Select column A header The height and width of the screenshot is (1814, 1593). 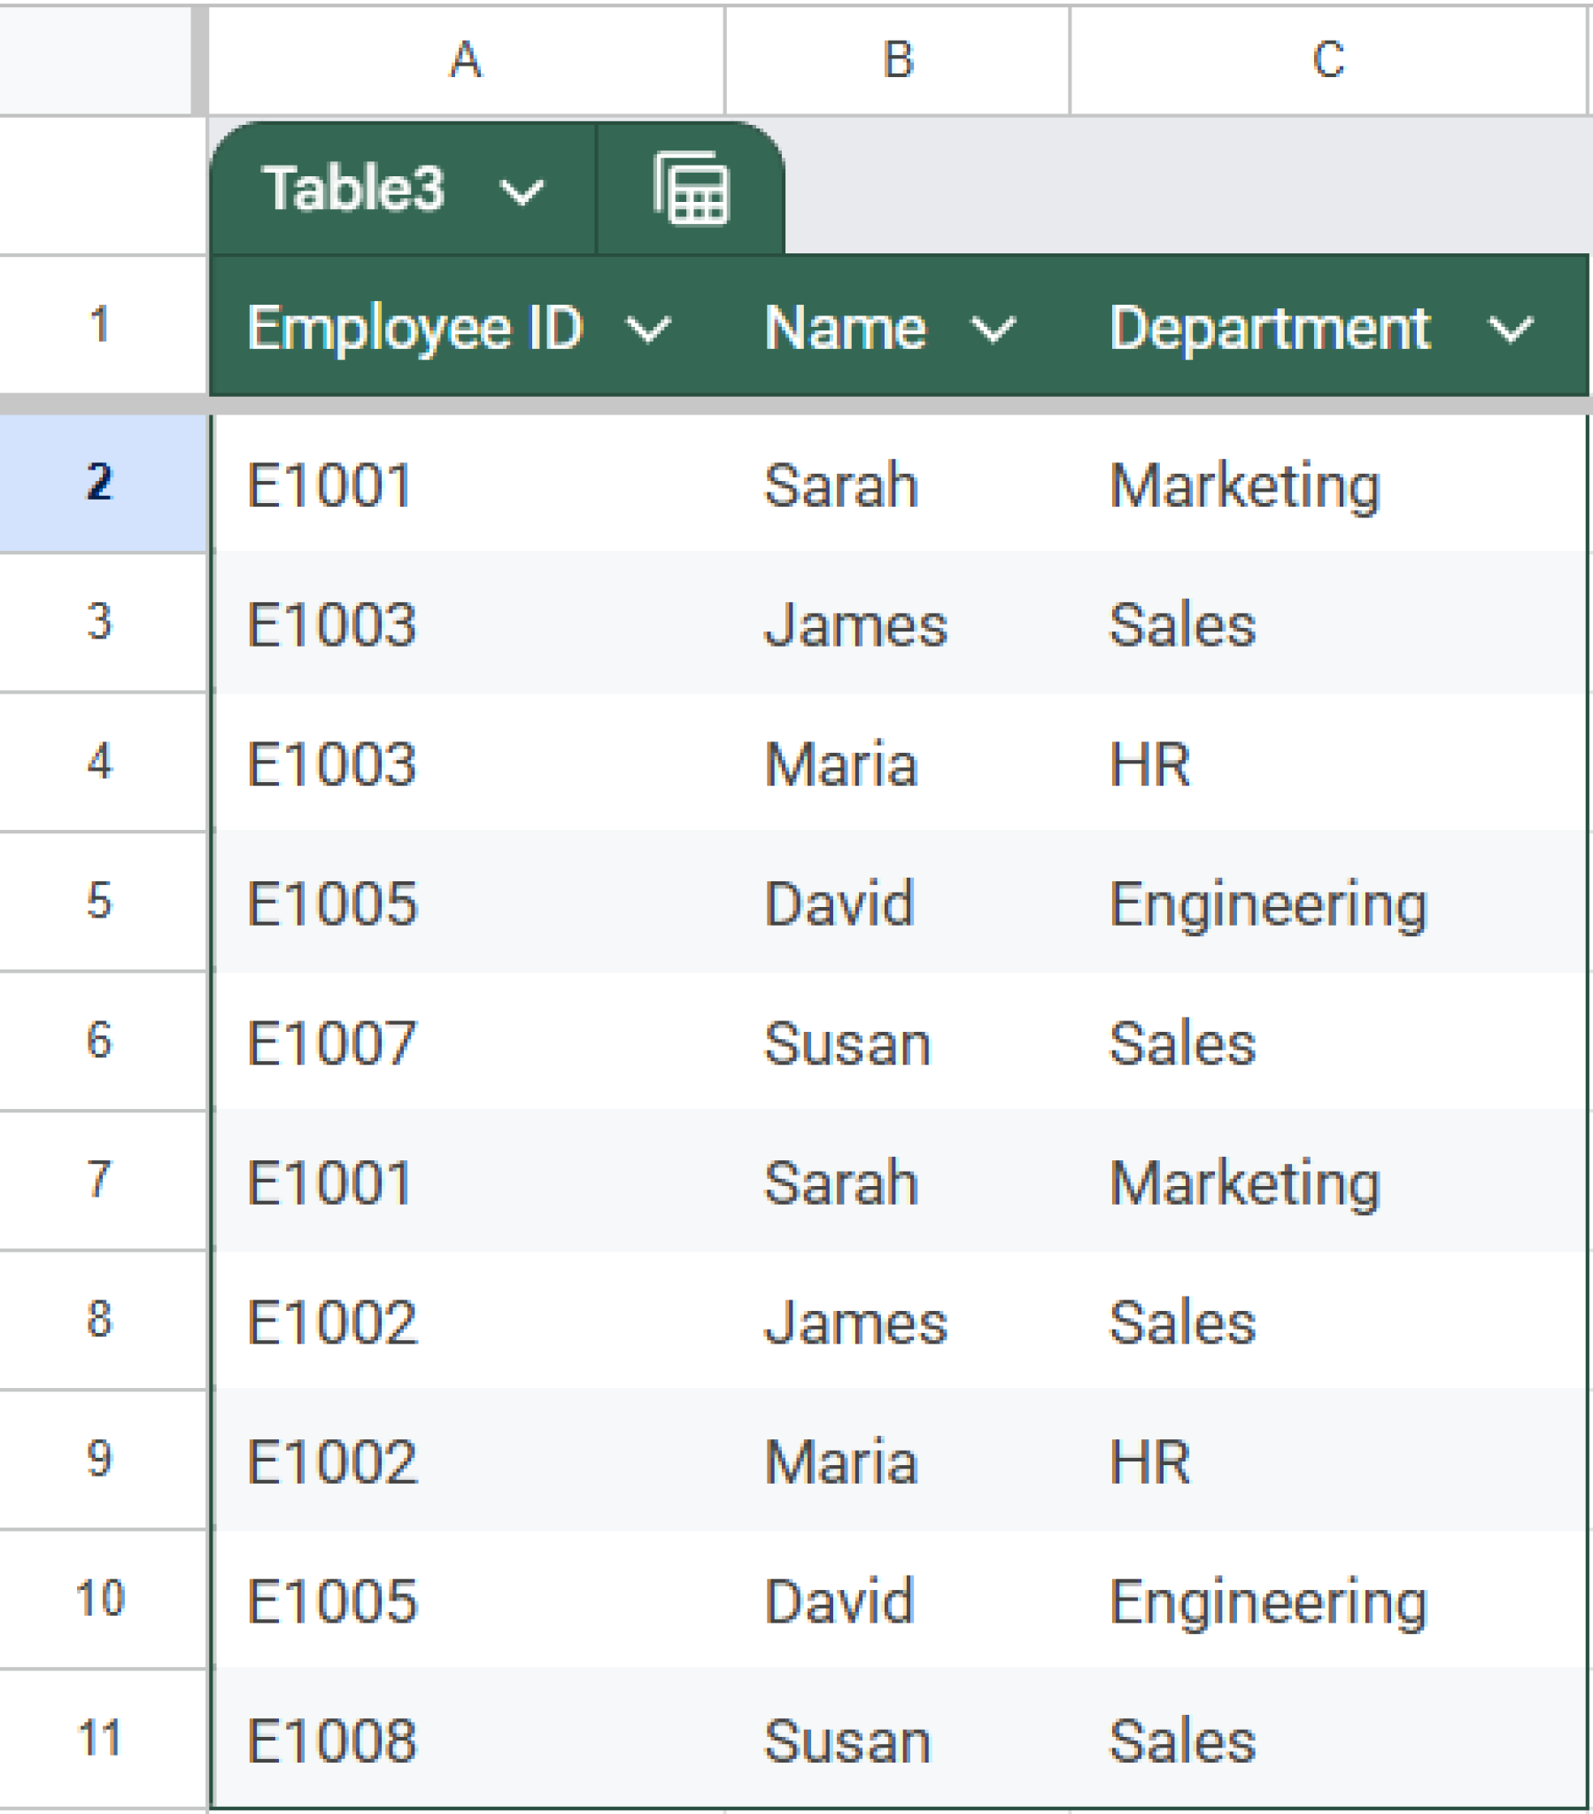[464, 58]
